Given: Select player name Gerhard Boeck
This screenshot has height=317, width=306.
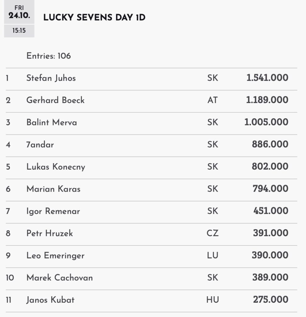Looking at the screenshot, I should click(x=55, y=100).
